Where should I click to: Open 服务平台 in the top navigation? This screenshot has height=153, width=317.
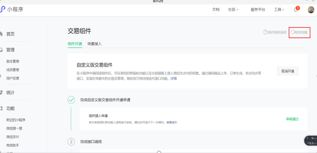tap(258, 9)
